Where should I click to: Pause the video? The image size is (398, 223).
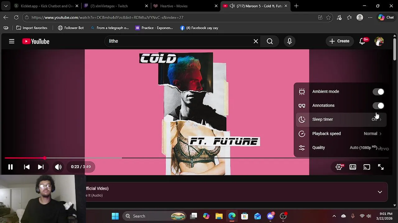(x=10, y=167)
